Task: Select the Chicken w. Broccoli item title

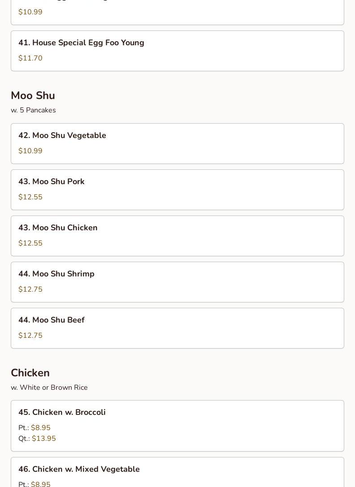Action: click(x=62, y=412)
